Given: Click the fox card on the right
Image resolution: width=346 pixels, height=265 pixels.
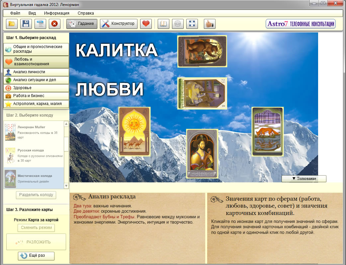Looking at the screenshot, I should [267, 132].
